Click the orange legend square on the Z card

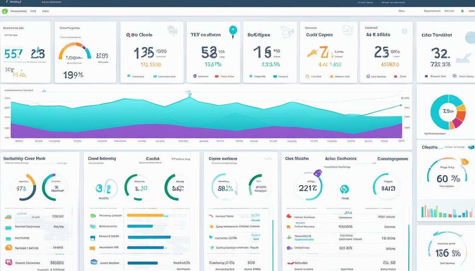332,76
